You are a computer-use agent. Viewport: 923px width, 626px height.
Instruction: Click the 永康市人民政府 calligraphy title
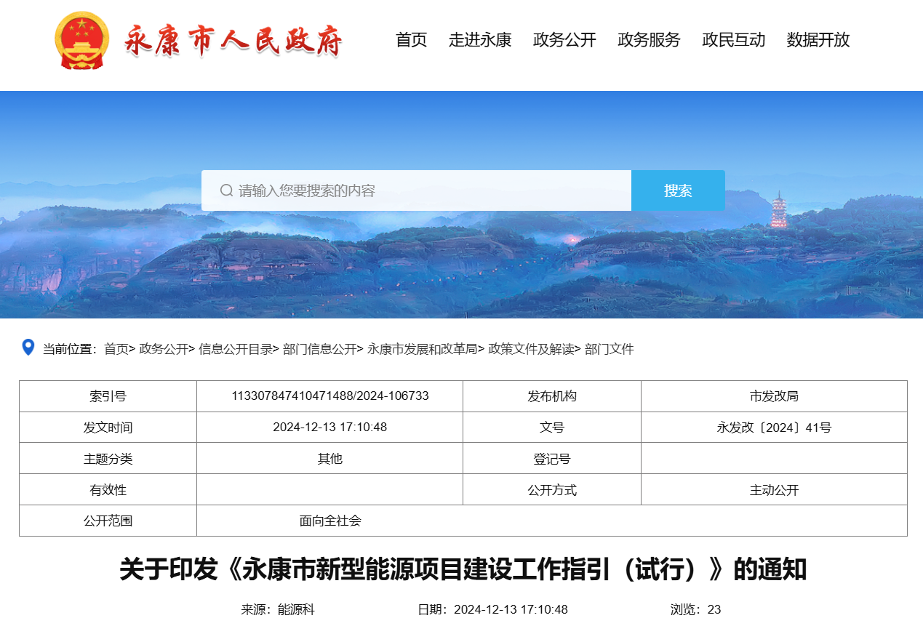coord(233,41)
